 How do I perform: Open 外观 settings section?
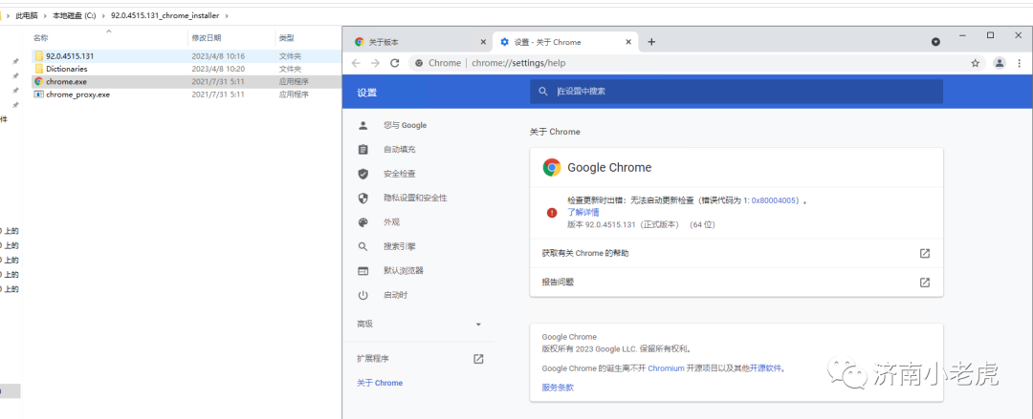click(392, 222)
